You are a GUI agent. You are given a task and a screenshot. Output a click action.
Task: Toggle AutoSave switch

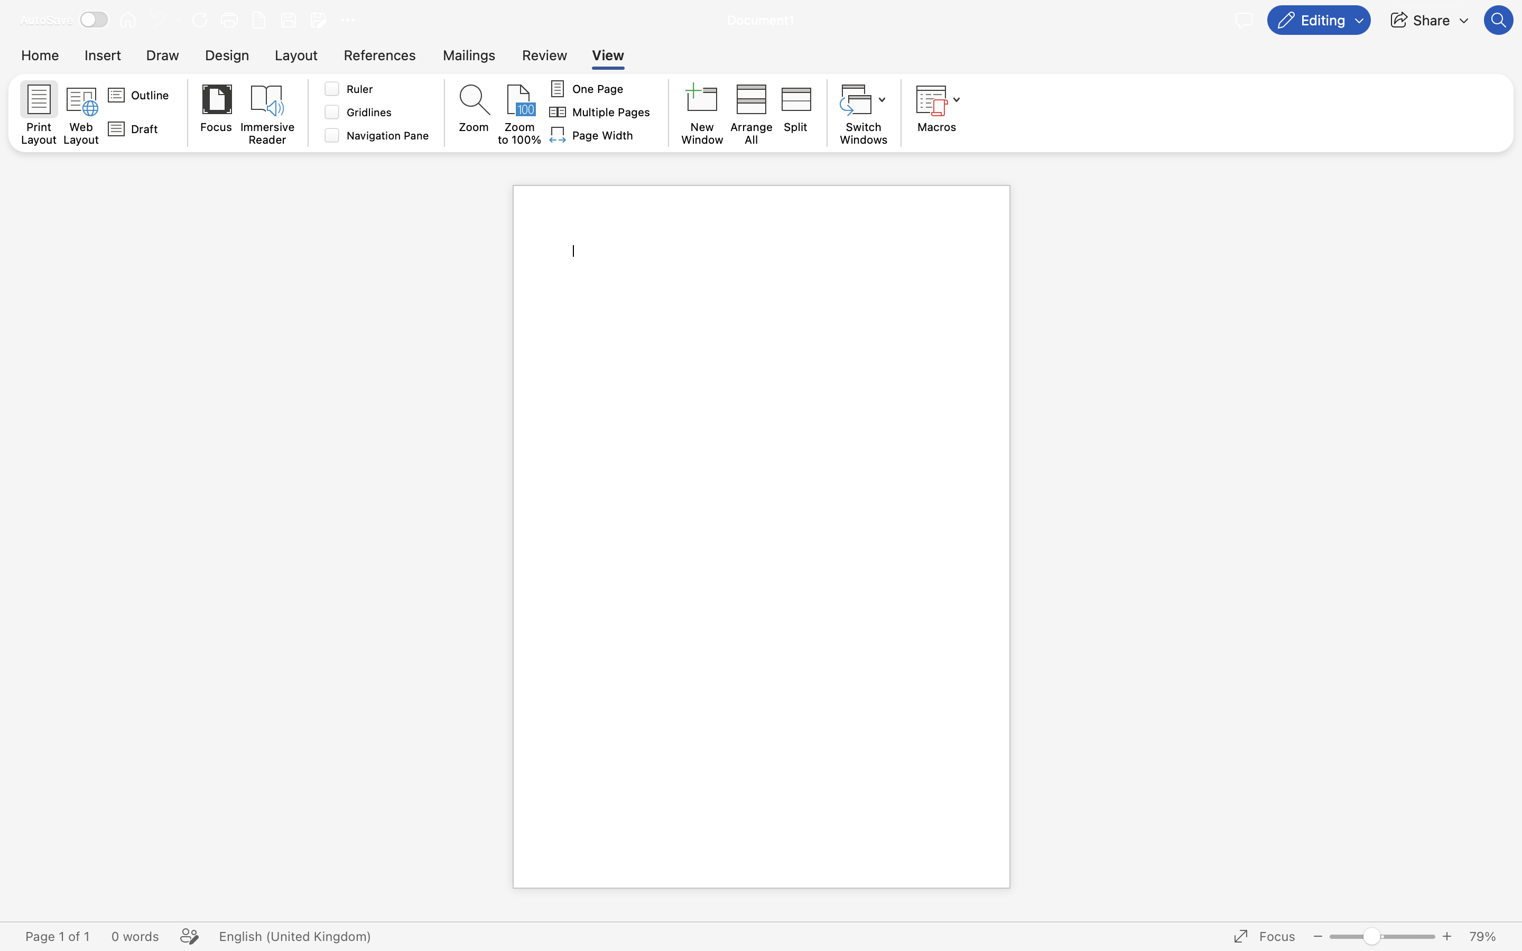pos(95,20)
